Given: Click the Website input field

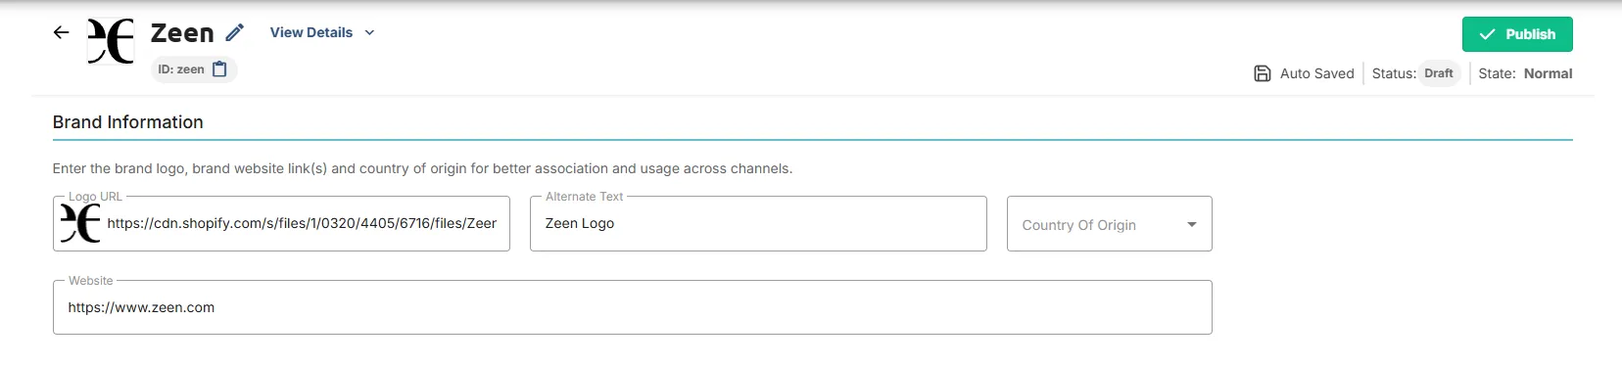Looking at the screenshot, I should click(632, 307).
